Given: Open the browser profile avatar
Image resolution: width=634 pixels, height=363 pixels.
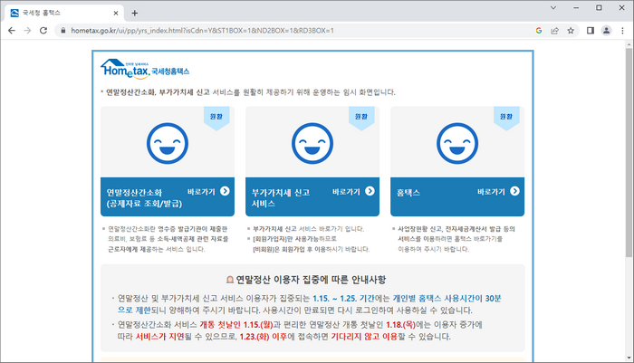Looking at the screenshot, I should pyautogui.click(x=606, y=31).
